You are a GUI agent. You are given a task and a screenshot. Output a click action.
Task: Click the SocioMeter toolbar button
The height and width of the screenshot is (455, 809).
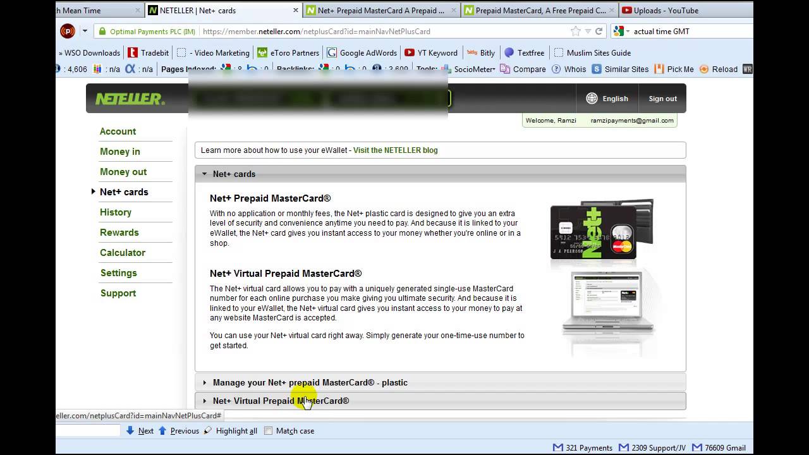pos(468,69)
